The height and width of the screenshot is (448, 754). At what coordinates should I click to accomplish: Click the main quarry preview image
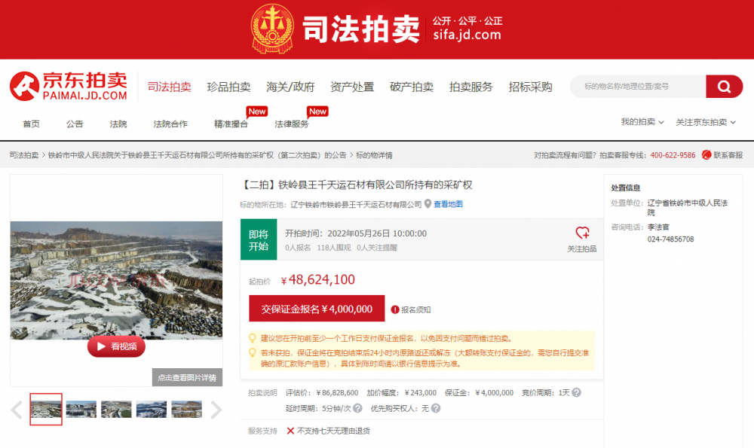(116, 280)
